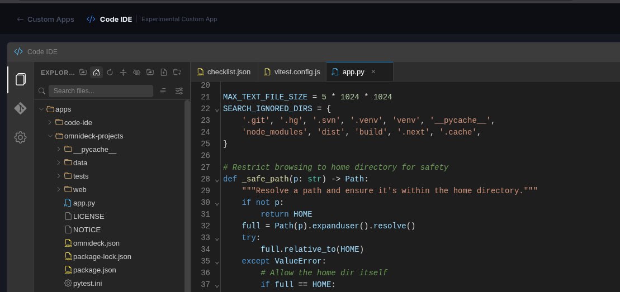Open the LICENSE file
The height and width of the screenshot is (292, 620).
[88, 217]
